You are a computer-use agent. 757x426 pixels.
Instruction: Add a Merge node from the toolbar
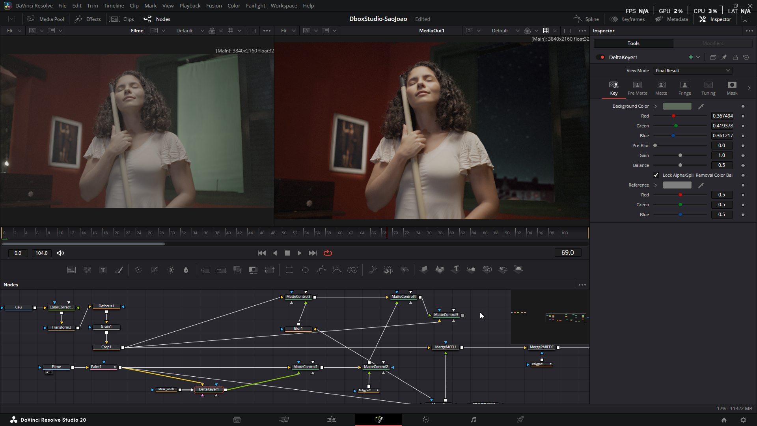coord(206,270)
